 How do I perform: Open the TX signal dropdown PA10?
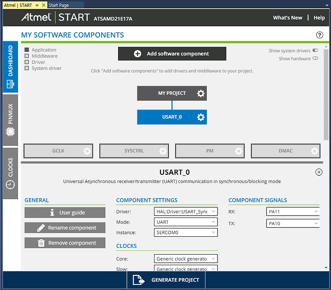coord(293,223)
